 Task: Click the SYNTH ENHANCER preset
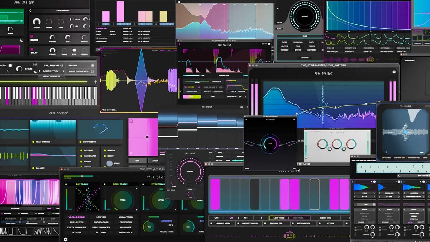[x=77, y=227]
